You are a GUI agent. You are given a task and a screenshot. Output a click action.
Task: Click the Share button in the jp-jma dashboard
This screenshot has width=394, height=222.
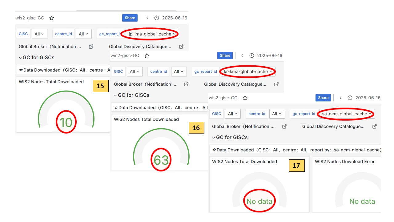[x=130, y=18]
